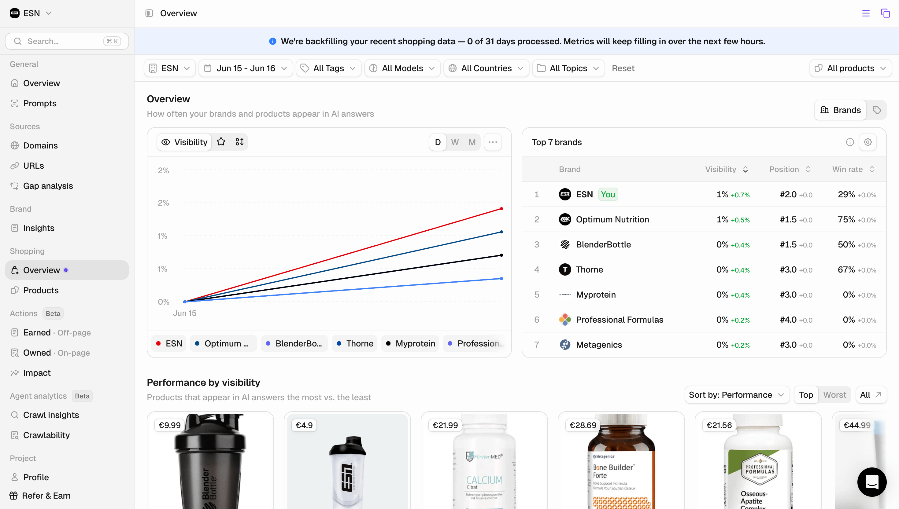Open the three-dot chart options menu
Image resolution: width=899 pixels, height=509 pixels.
point(493,142)
